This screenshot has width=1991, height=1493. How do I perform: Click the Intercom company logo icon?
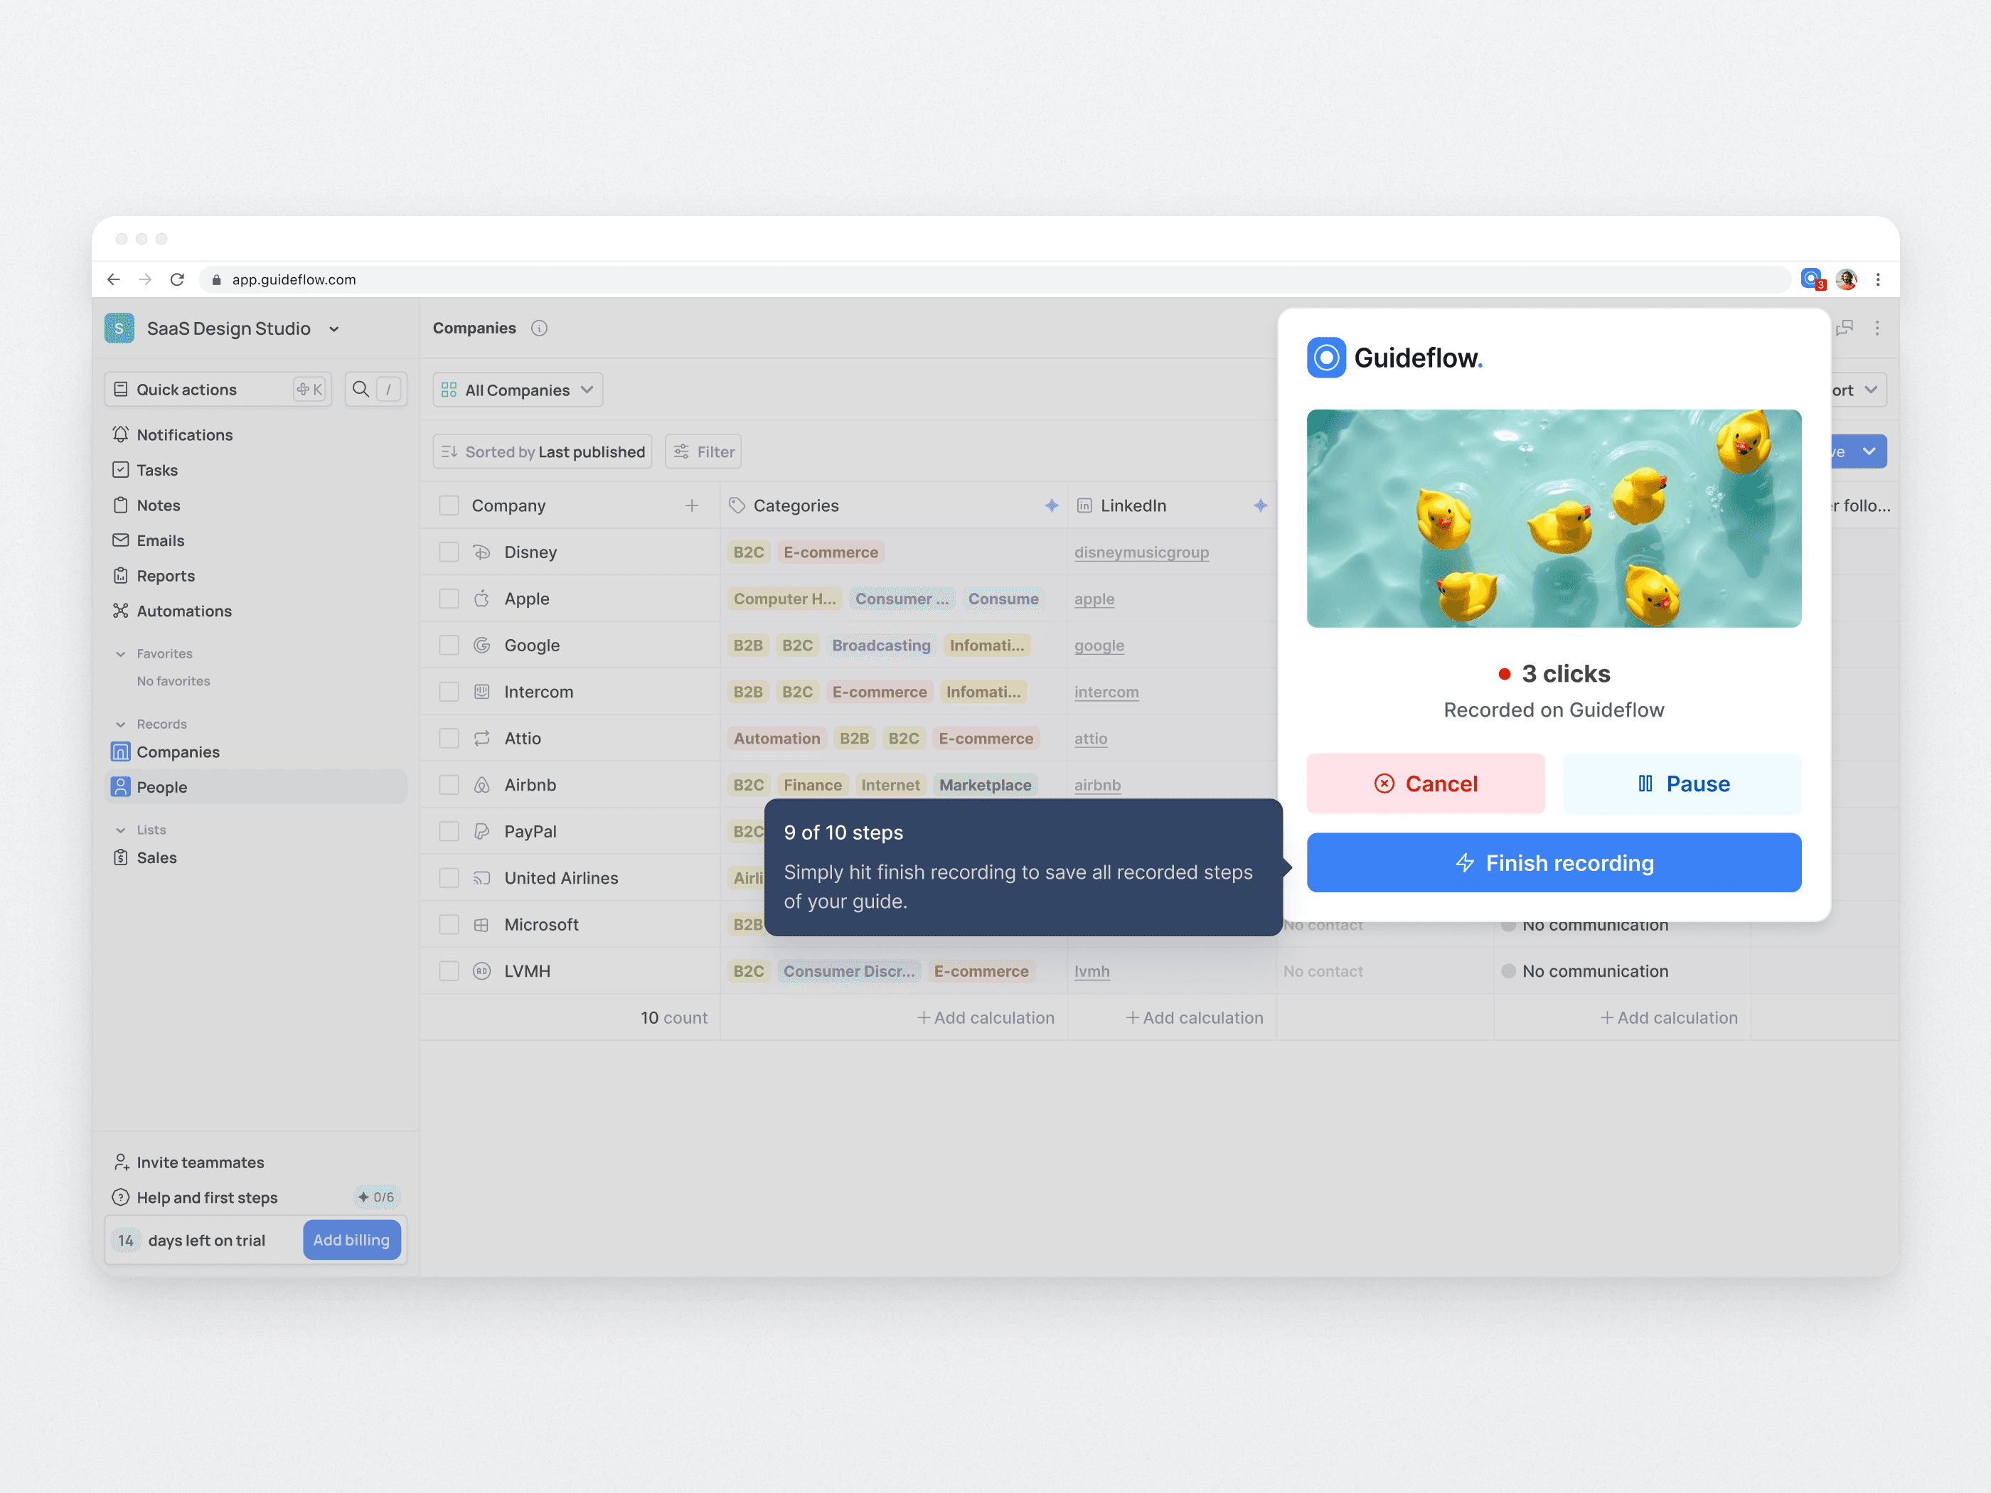482,692
